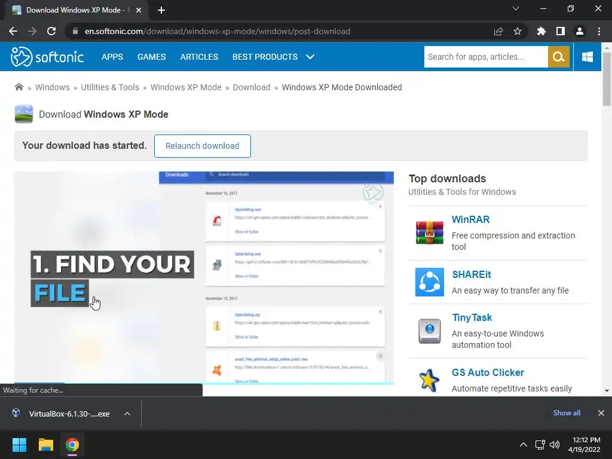Screen dimensions: 612x459
Task: Close the downloads bar
Action: [601, 413]
